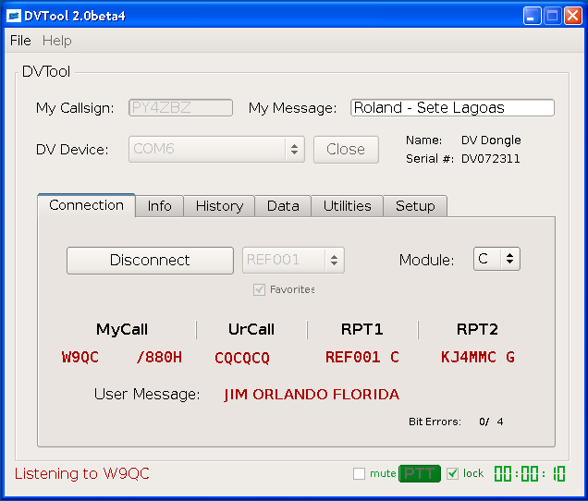Click MyCall value W9QC

[x=80, y=357]
